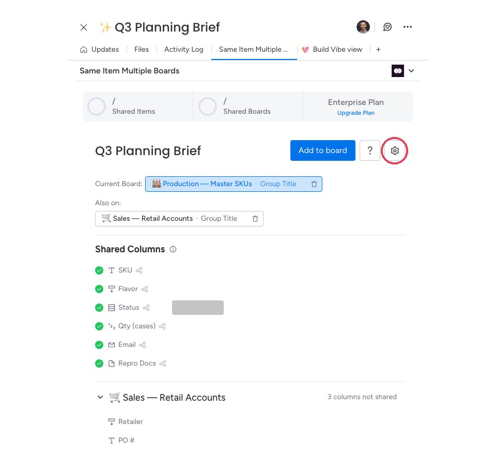The image size is (496, 455).
Task: Expand the view dropdown chevron beside app icon
Action: click(411, 71)
